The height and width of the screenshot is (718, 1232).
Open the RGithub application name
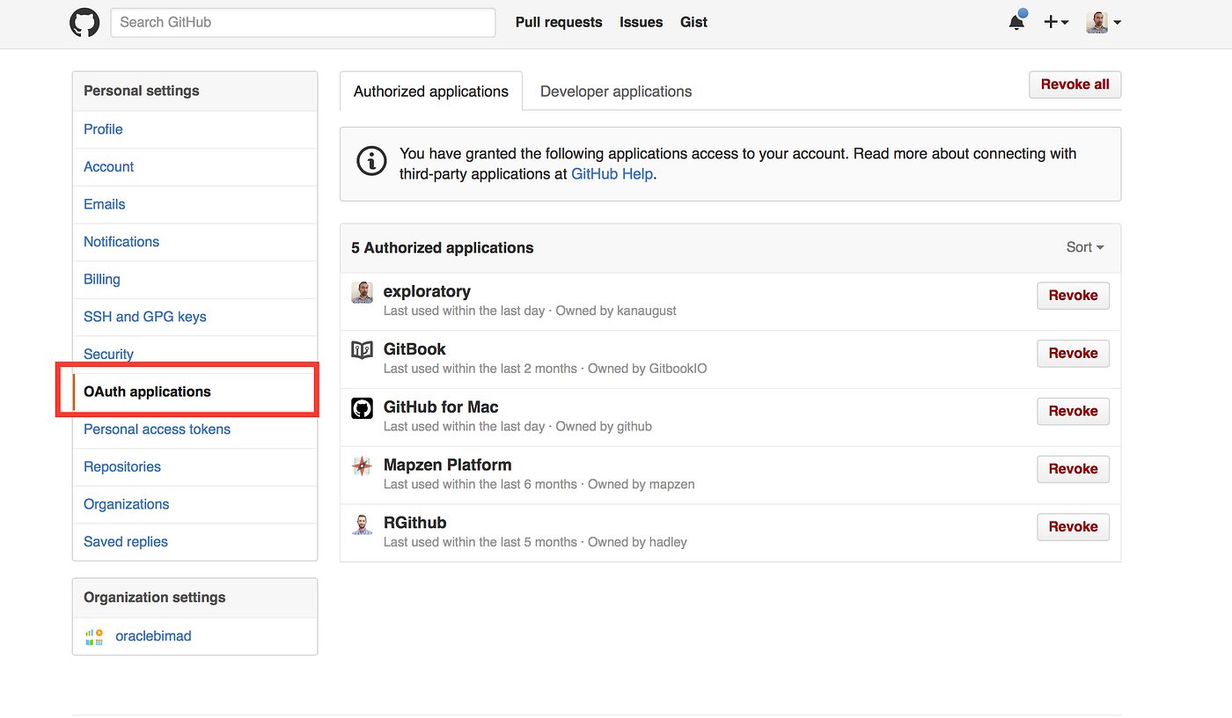[x=414, y=523]
